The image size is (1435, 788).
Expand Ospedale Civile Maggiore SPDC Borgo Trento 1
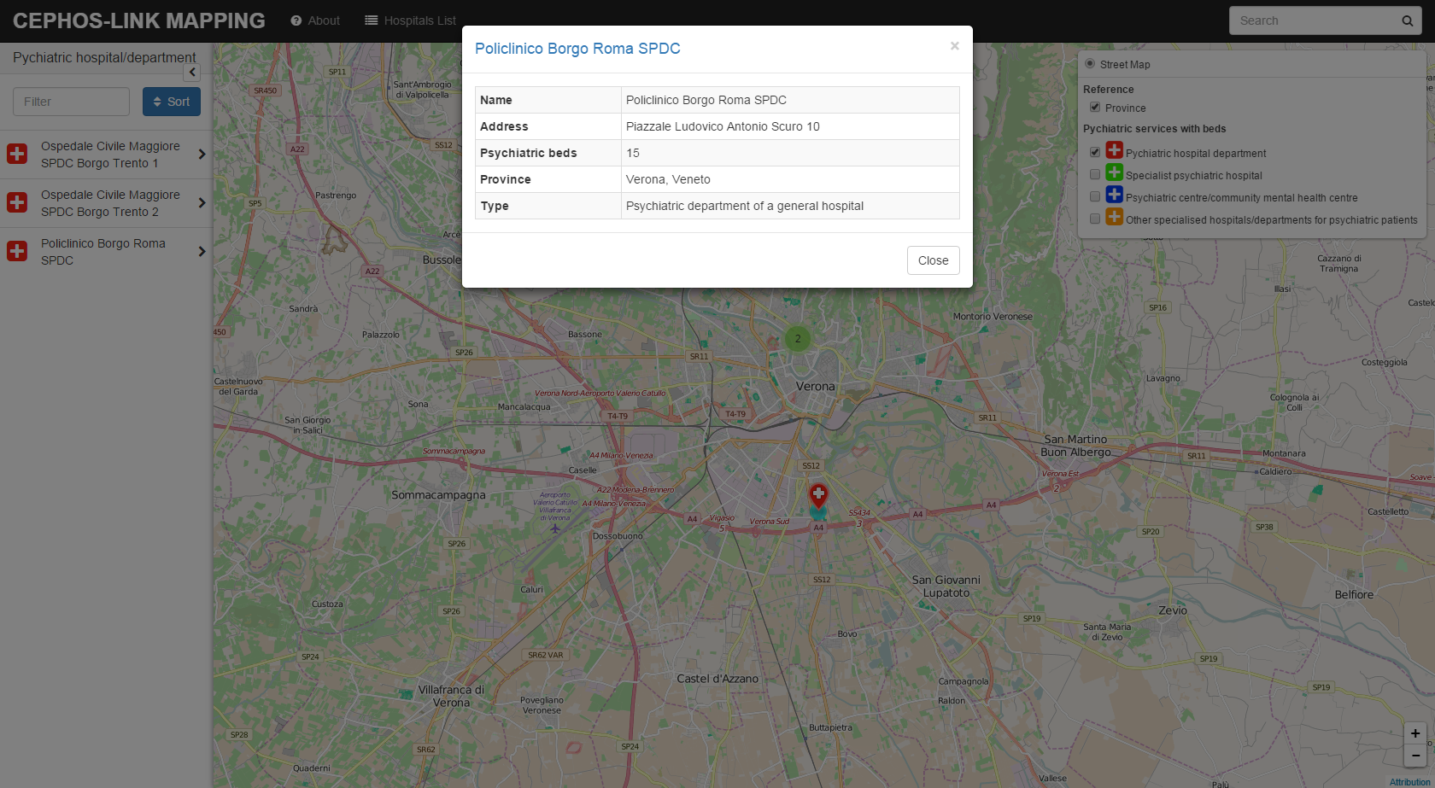[202, 155]
